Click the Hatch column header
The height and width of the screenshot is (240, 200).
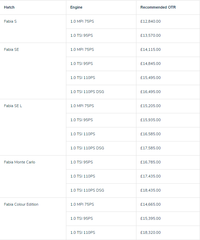pyautogui.click(x=9, y=7)
